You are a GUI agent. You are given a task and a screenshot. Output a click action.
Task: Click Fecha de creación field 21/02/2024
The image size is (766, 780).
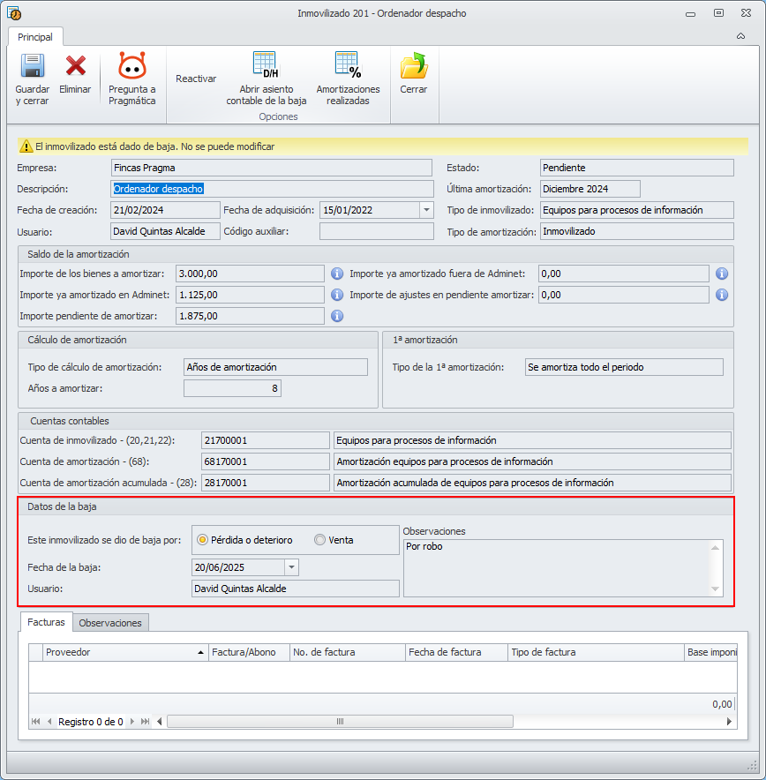point(165,210)
